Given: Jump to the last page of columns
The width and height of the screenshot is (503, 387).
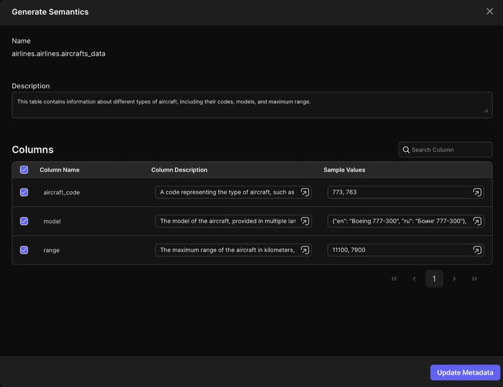Looking at the screenshot, I should tap(474, 278).
